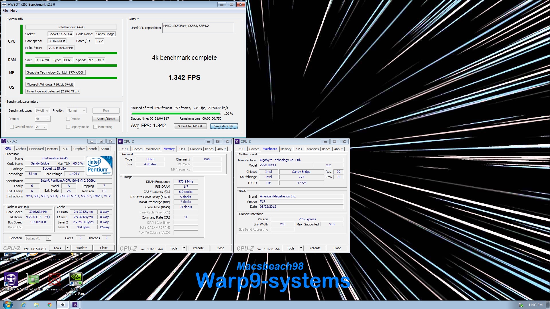The height and width of the screenshot is (309, 550).
Task: Select the PCMark 7 desktop shortcut label
Action: tap(32, 259)
